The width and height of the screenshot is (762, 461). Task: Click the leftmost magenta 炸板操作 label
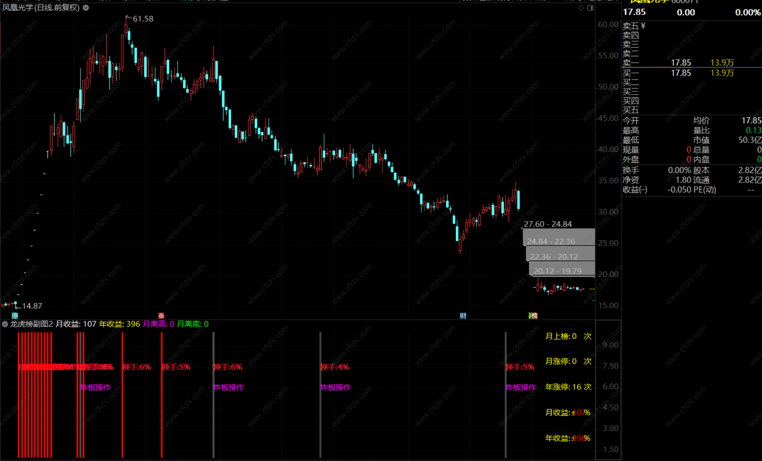(96, 387)
